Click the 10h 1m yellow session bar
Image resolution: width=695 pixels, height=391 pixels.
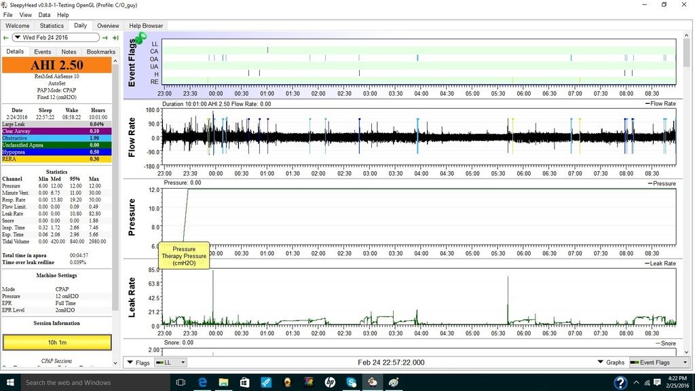(x=57, y=342)
